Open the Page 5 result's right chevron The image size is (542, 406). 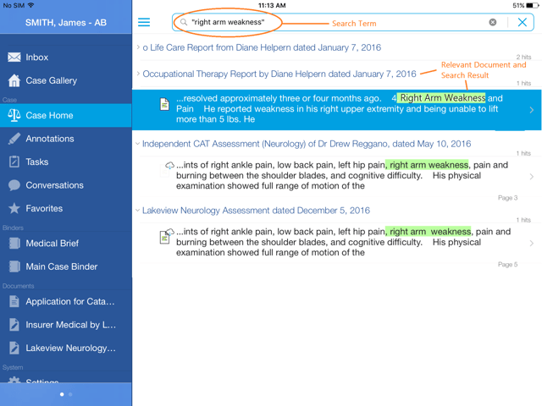[532, 243]
